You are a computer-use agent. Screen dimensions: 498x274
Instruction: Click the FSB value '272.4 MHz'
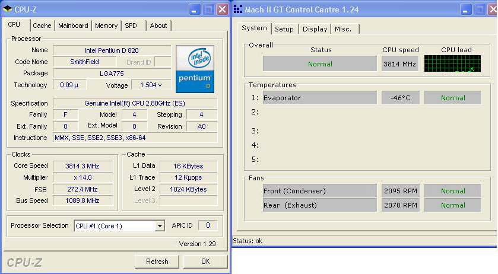[83, 189]
